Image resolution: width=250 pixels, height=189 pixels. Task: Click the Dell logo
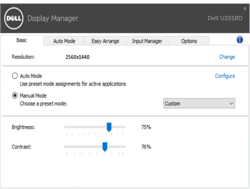click(x=14, y=18)
